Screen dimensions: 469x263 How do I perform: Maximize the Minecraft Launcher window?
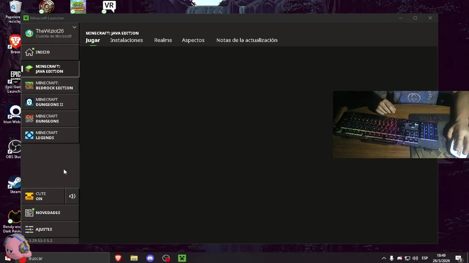(x=415, y=18)
